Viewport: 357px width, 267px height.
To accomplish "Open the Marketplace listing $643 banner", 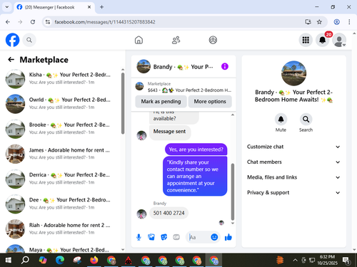I will pyautogui.click(x=183, y=87).
